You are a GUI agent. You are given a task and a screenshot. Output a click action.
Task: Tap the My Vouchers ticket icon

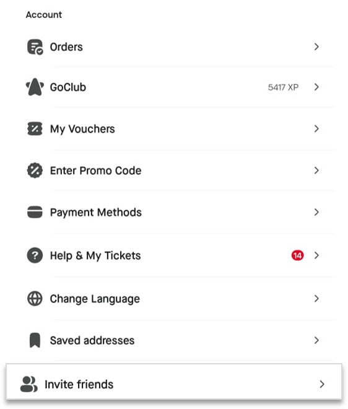coord(35,129)
